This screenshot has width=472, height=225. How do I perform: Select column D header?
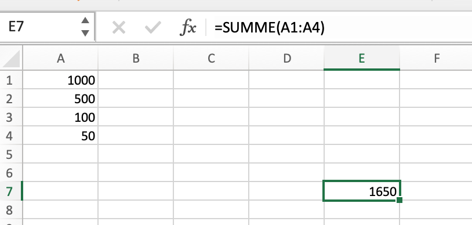[286, 59]
